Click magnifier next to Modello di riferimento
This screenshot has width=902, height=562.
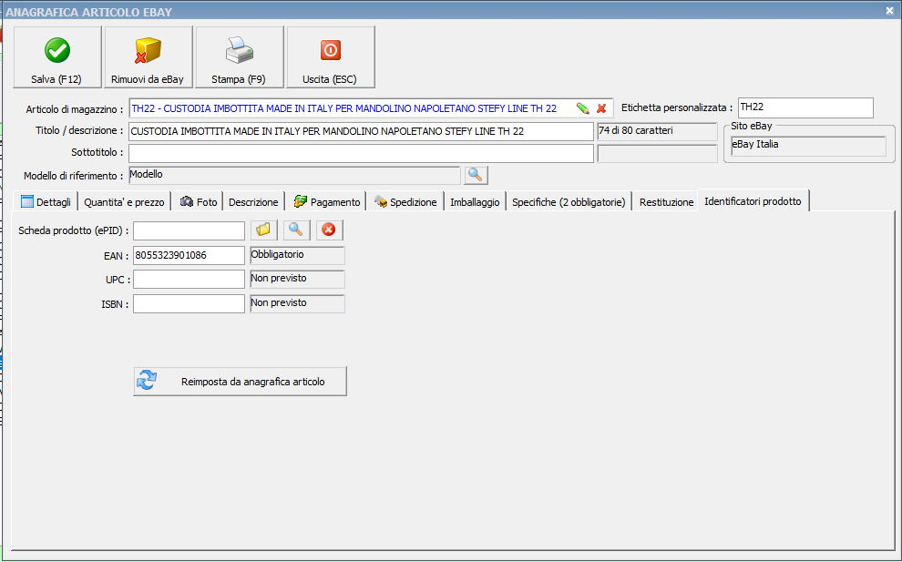coord(476,176)
